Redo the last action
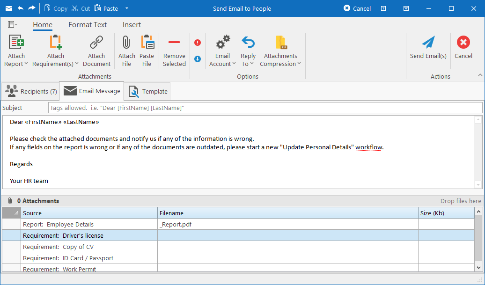Viewport: 485px width, 285px height. pyautogui.click(x=31, y=8)
